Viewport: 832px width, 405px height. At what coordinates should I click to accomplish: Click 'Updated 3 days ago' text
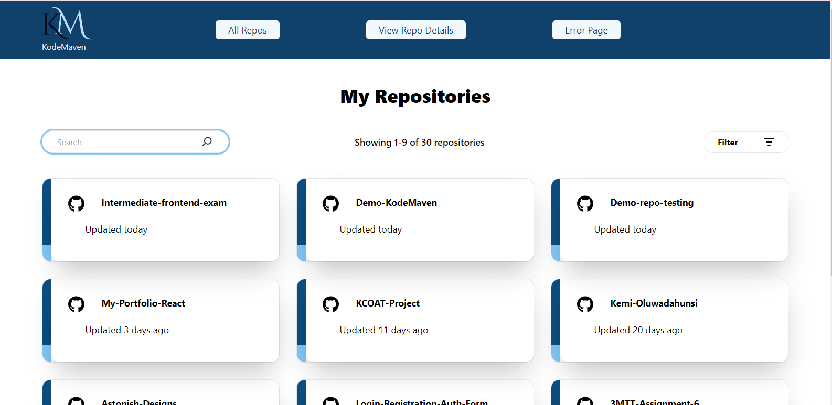point(127,330)
